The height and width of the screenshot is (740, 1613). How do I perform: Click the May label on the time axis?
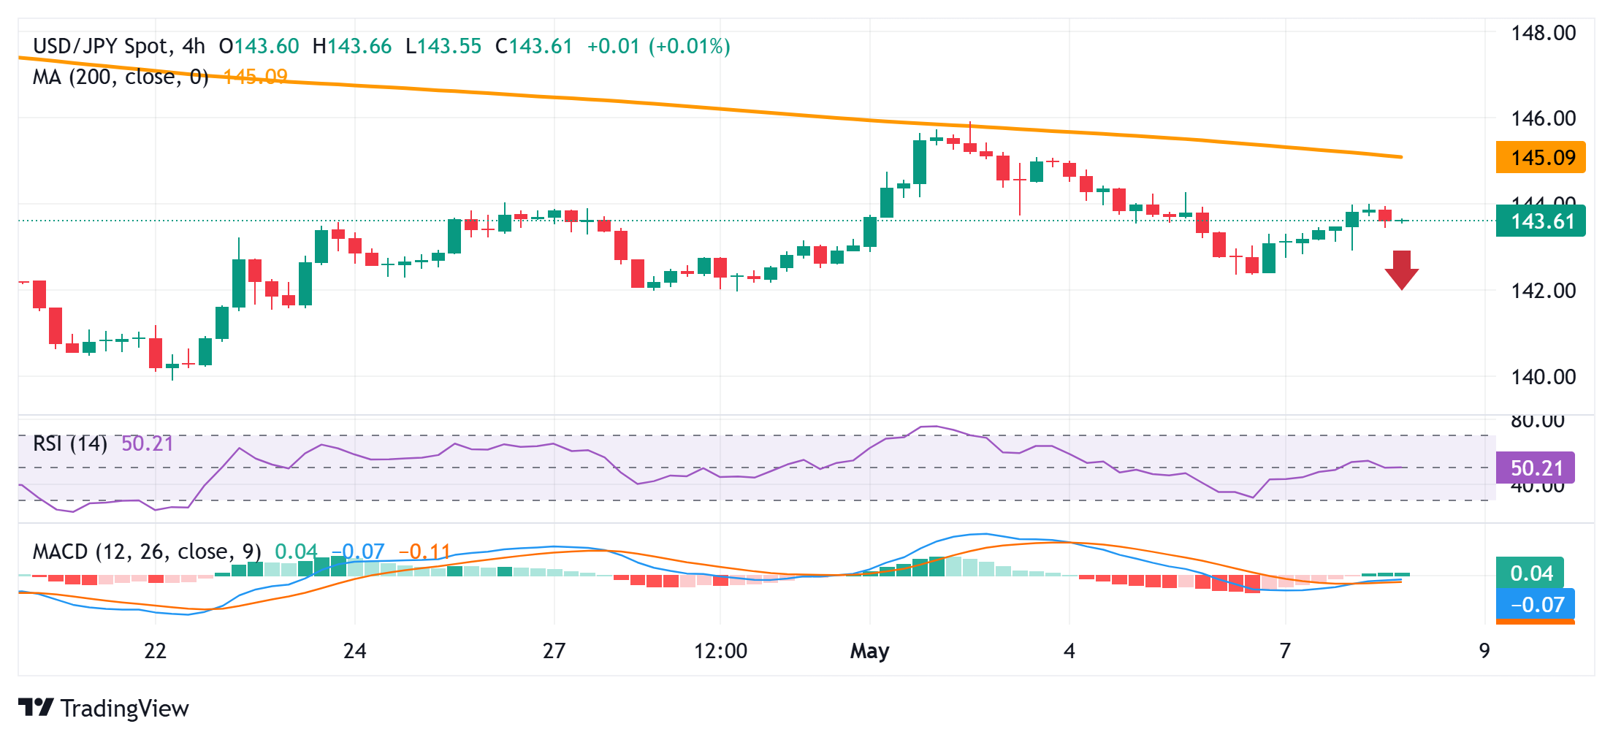869,651
